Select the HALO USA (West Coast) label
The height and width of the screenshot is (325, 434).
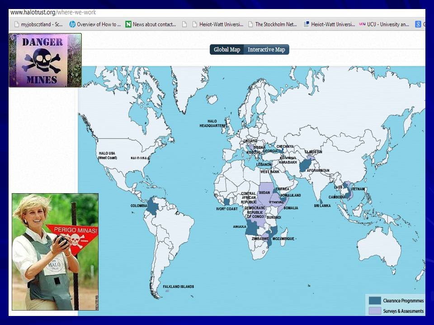click(x=108, y=155)
